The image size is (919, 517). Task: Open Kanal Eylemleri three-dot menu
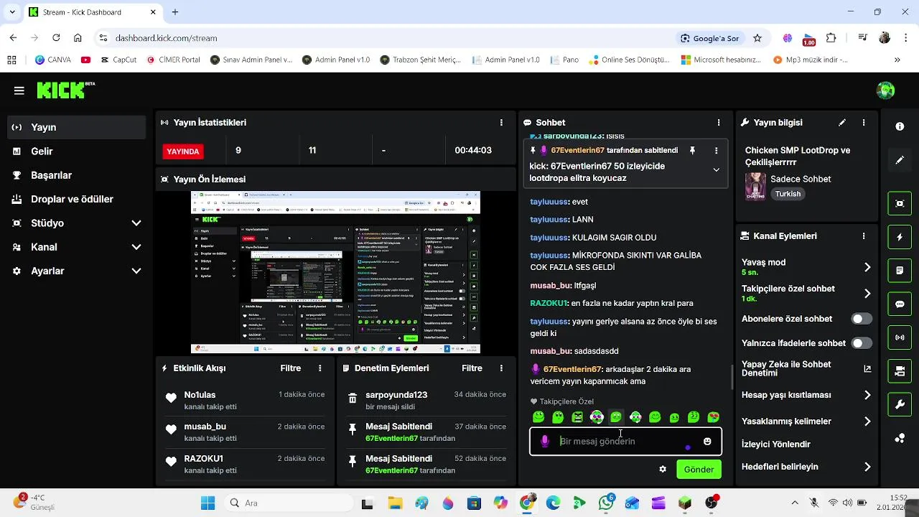pos(864,236)
